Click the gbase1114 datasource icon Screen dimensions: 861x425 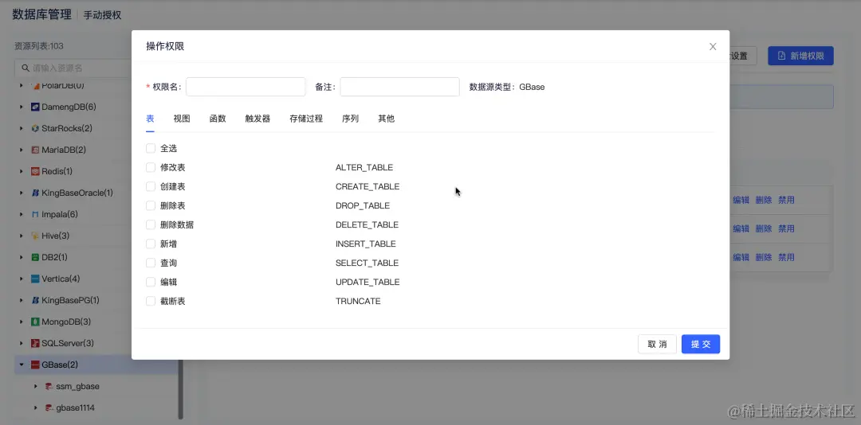point(49,408)
